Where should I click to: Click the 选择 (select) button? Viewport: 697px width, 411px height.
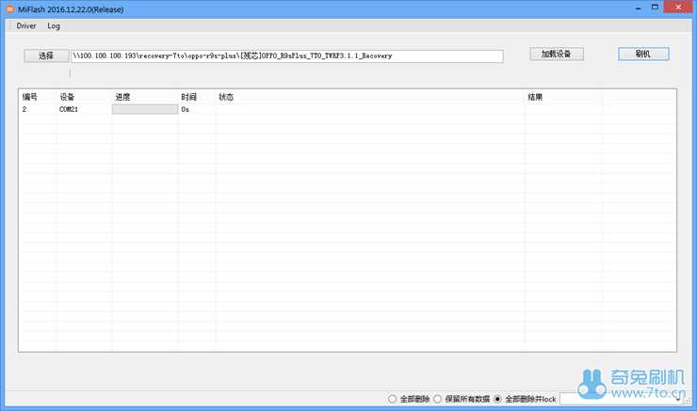click(x=46, y=55)
